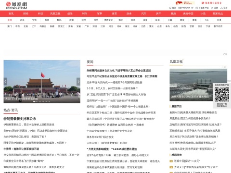Open 内蒙古 regional channel link

(43, 26)
